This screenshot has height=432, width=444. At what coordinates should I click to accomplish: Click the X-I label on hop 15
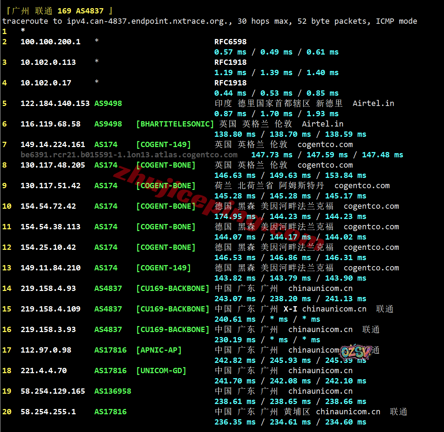pos(290,309)
